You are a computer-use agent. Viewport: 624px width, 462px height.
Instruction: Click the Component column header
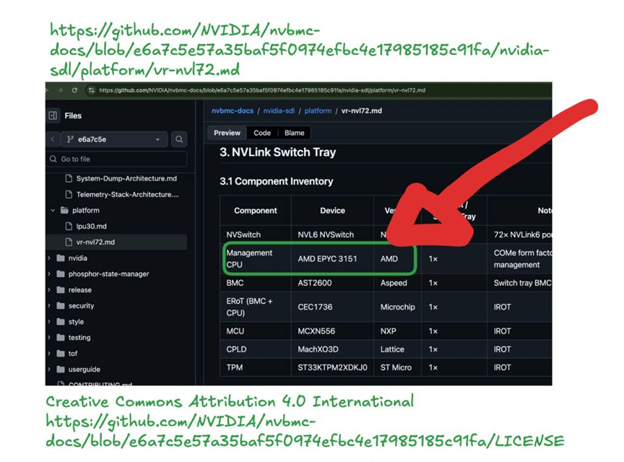[x=256, y=211]
